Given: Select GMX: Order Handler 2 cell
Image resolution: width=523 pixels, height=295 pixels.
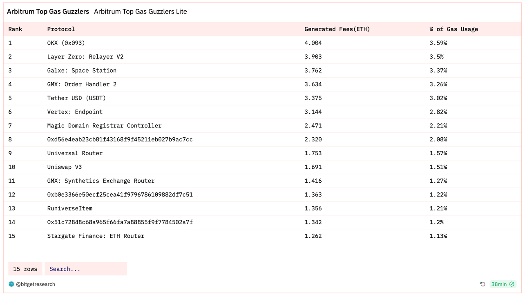Looking at the screenshot, I should tap(82, 84).
